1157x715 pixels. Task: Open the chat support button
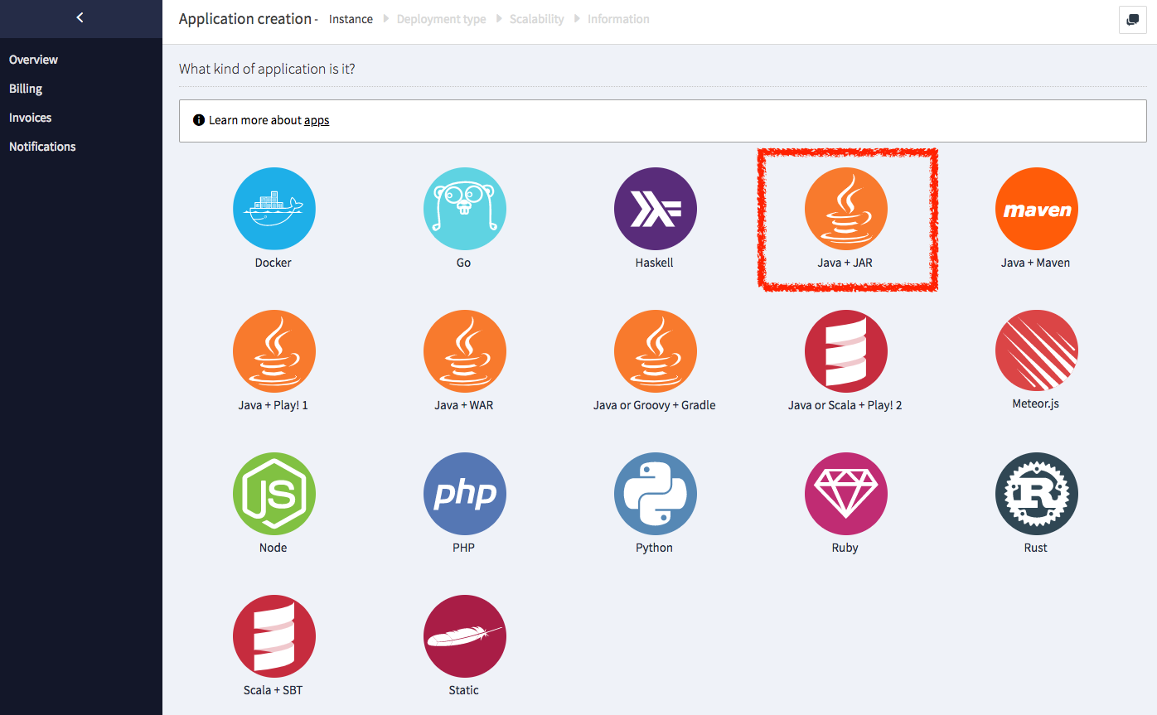point(1132,20)
